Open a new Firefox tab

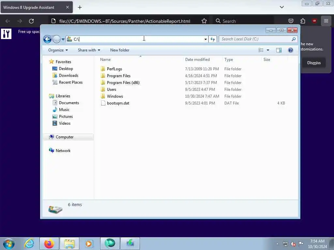[x=80, y=7]
